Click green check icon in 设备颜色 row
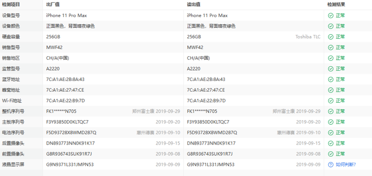 click(331, 26)
